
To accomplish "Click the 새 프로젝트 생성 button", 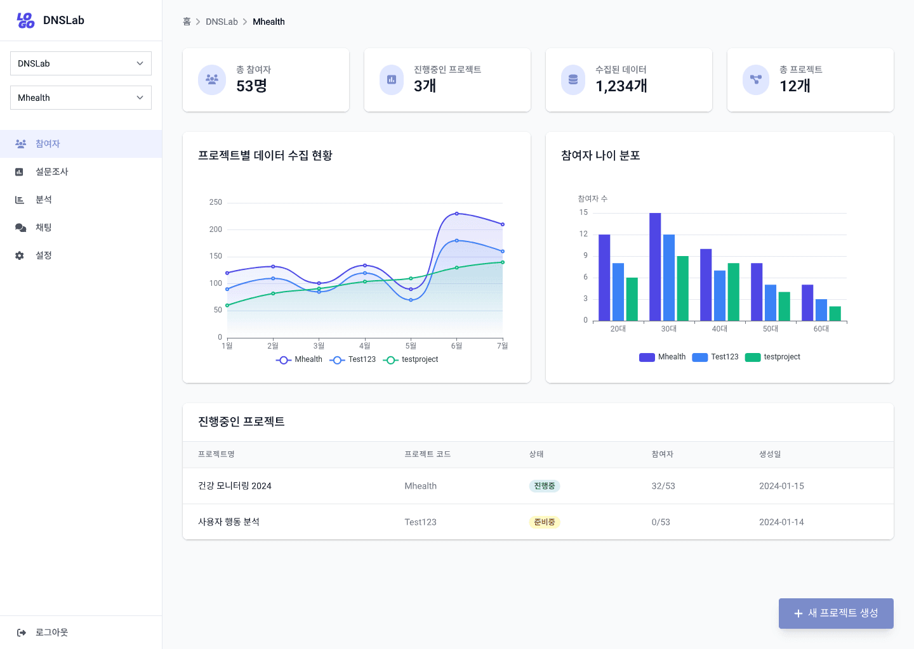I will (836, 614).
